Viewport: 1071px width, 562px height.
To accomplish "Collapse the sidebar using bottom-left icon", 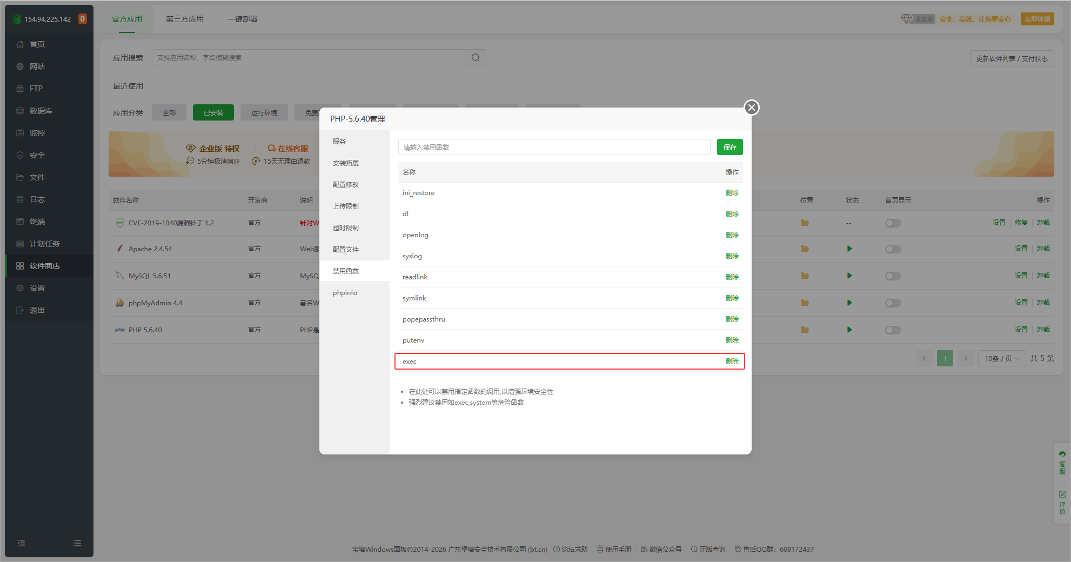I will [x=21, y=543].
